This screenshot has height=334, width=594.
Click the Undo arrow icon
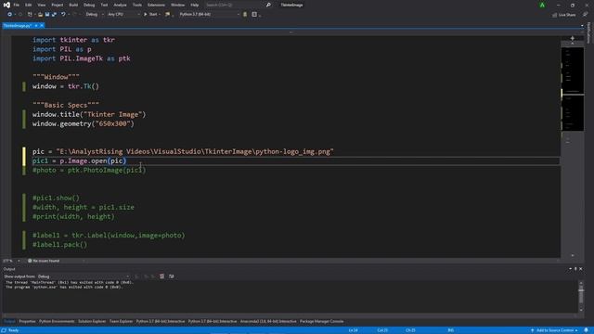(63, 15)
